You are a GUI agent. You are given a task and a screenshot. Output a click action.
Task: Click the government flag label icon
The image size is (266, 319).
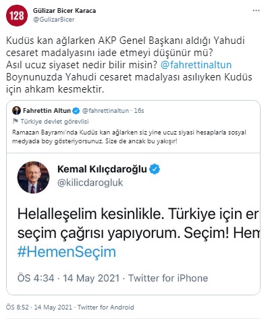16,122
